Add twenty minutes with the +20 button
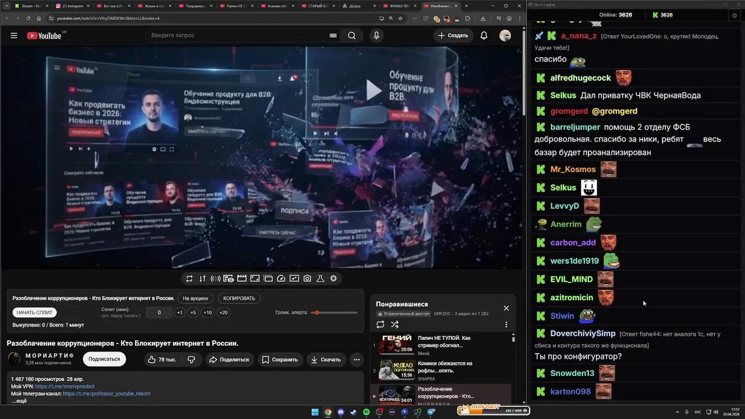745x419 pixels. click(223, 313)
